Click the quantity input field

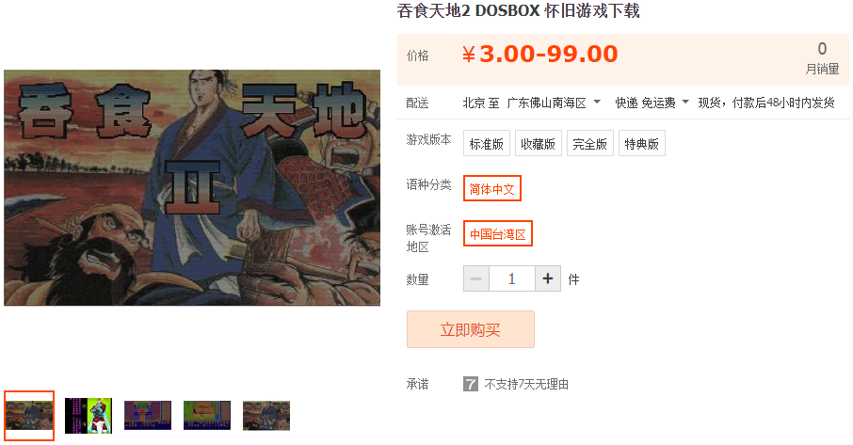click(x=512, y=278)
